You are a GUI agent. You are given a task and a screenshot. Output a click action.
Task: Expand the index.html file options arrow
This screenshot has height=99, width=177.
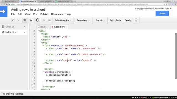24,32
